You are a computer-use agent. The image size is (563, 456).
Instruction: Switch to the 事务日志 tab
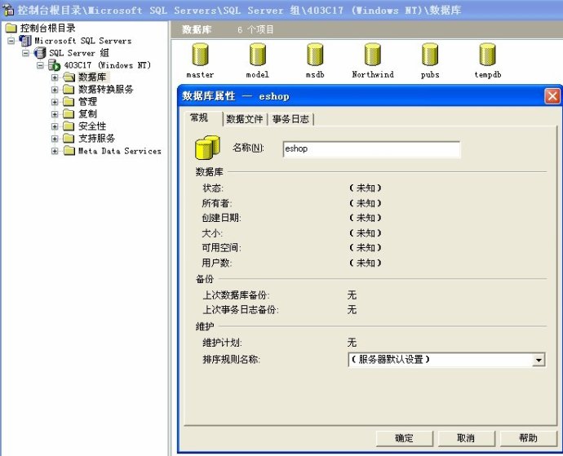pyautogui.click(x=290, y=119)
